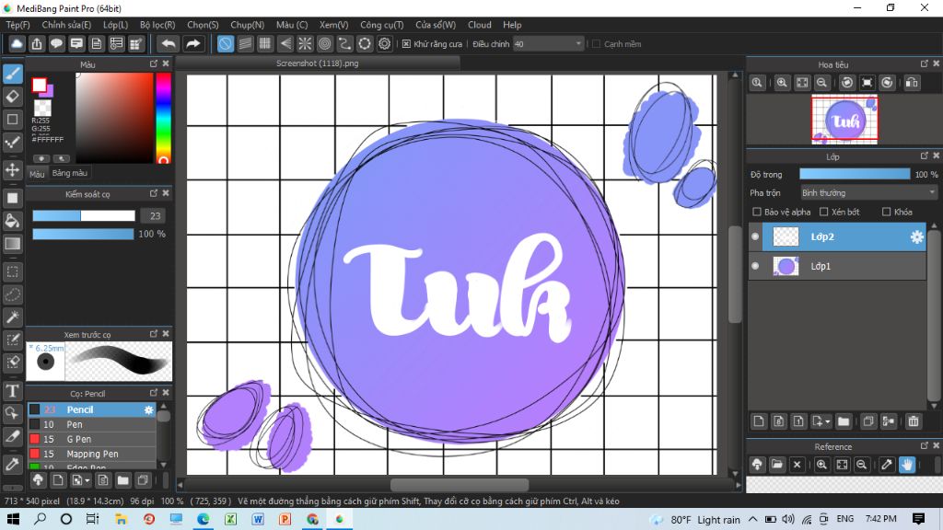This screenshot has width=943, height=530.
Task: Select the Magic Wand tool
Action: [x=13, y=317]
